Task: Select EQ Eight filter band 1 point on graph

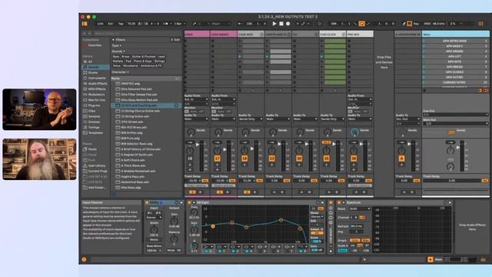Action: [213, 226]
